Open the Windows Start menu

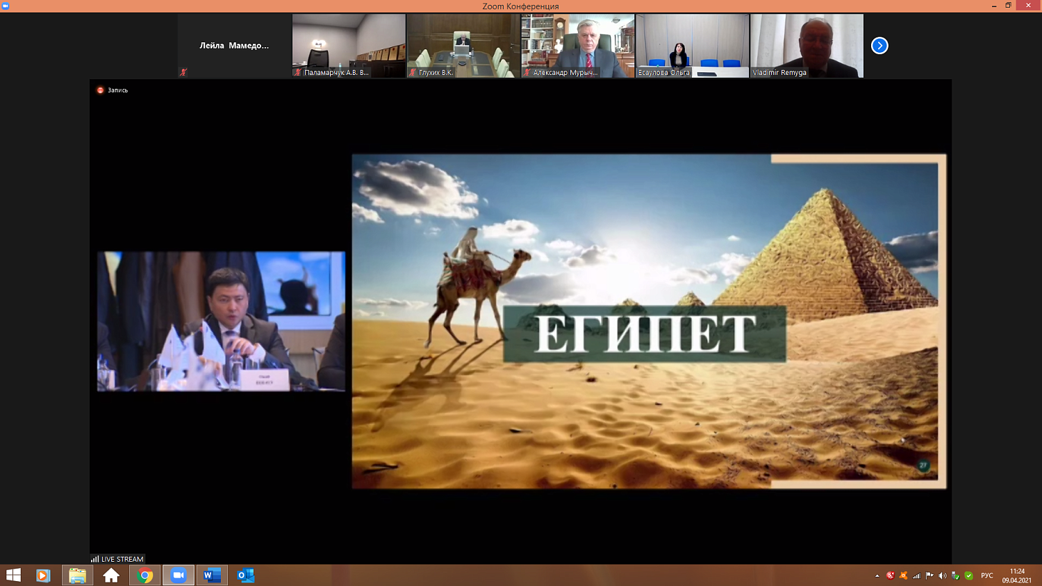coord(13,576)
